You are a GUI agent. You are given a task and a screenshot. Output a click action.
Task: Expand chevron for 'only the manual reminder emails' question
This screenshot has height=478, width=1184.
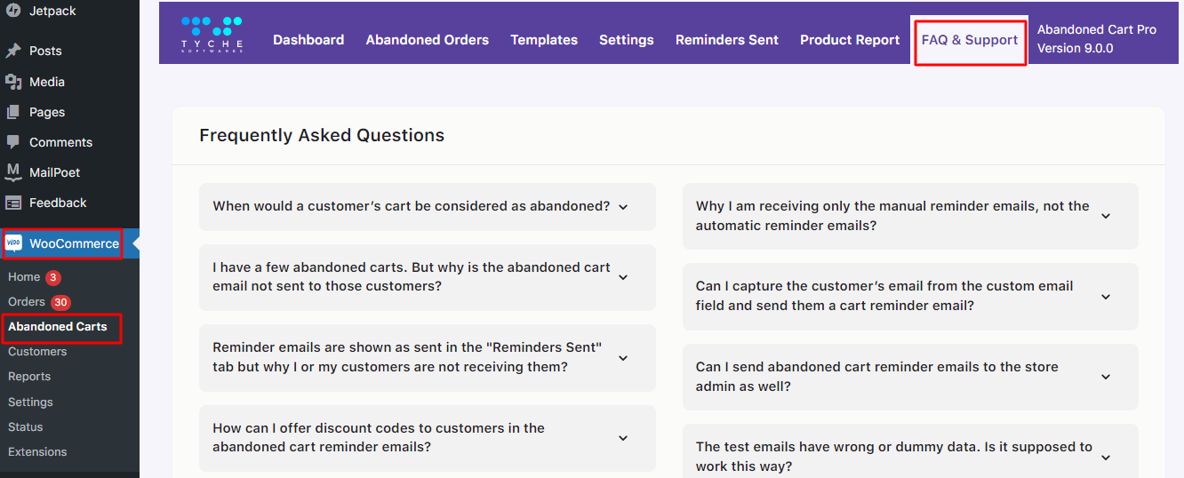pos(1106,216)
